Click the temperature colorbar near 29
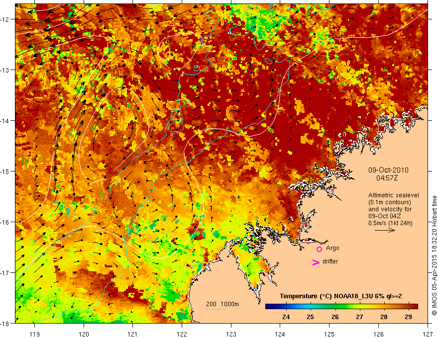The height and width of the screenshot is (338, 438). (x=409, y=307)
